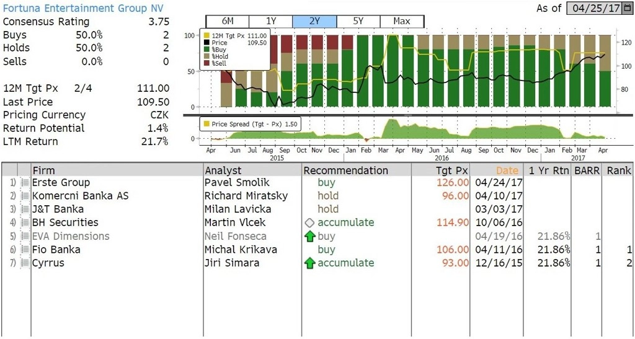Click the row icon next to Erste Group

pyautogui.click(x=25, y=183)
